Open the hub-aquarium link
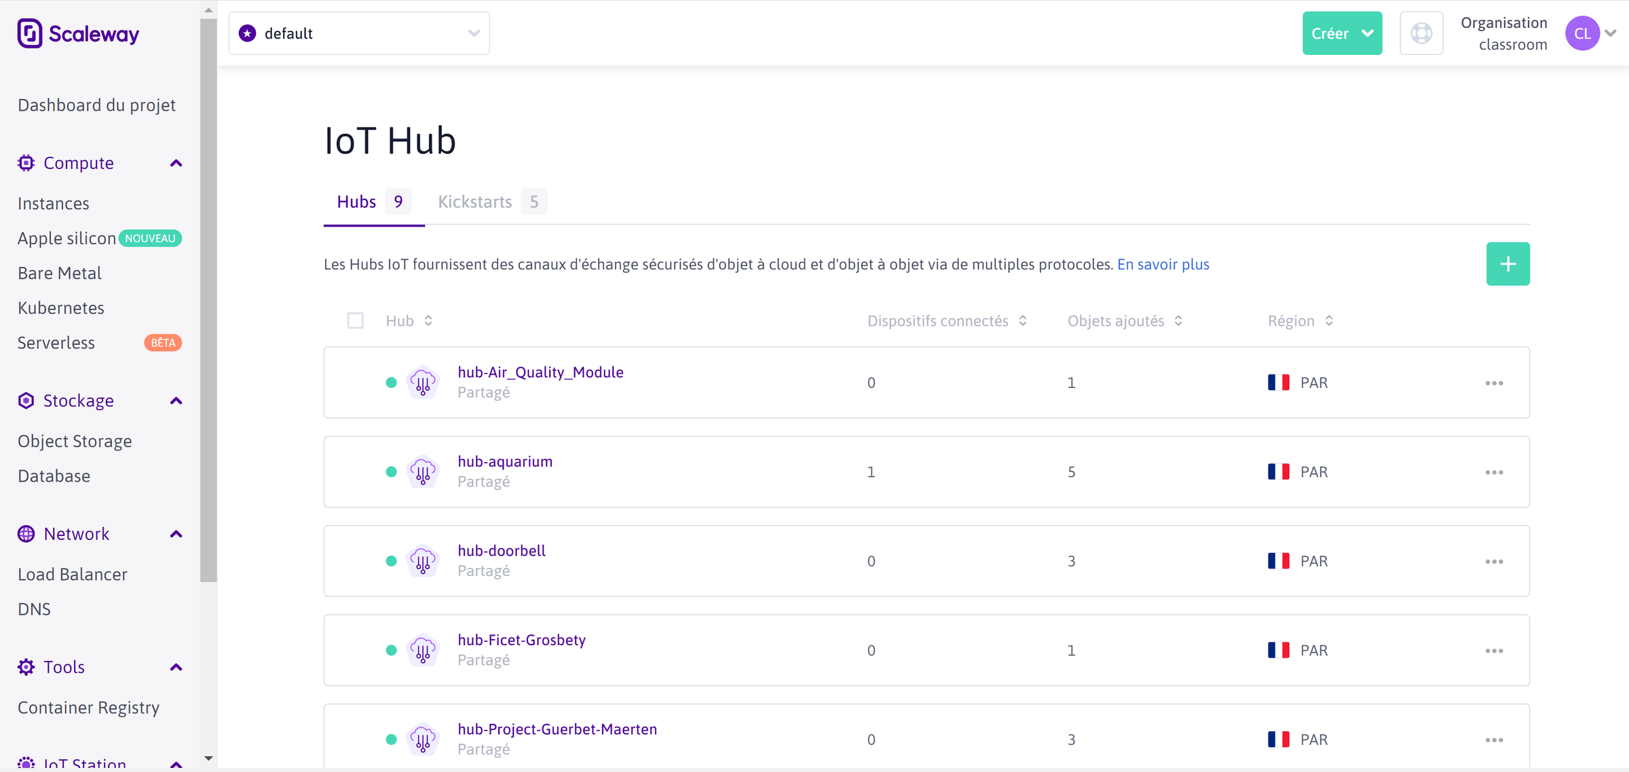This screenshot has height=772, width=1629. [505, 461]
